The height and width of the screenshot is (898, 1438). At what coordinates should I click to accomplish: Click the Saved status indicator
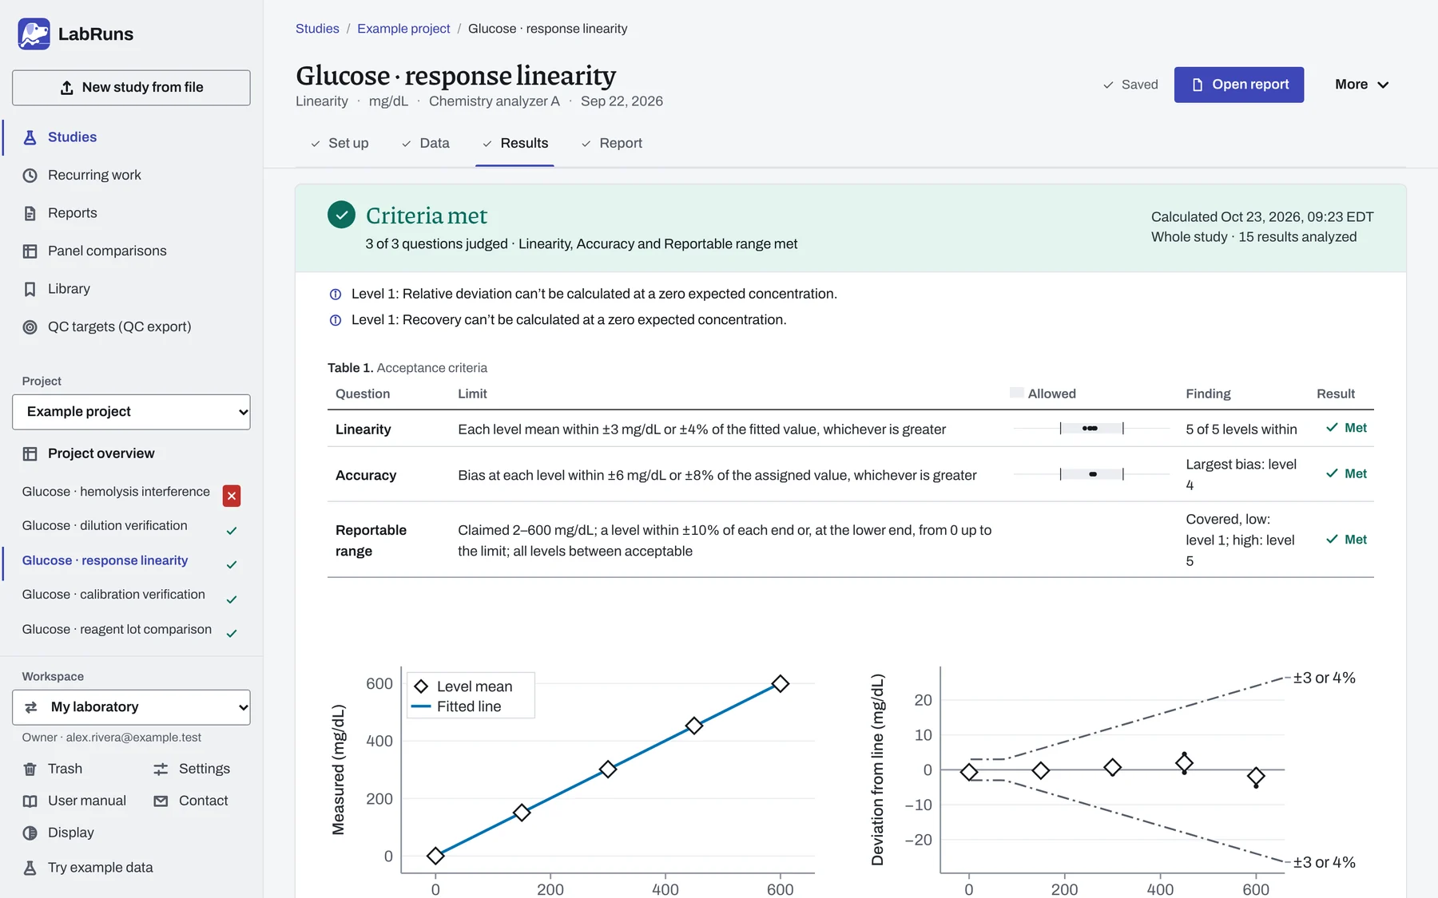point(1130,85)
